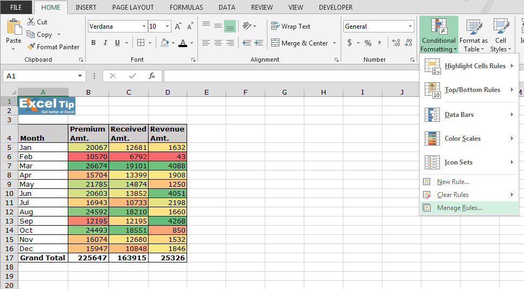Switch to the PAGE LAYOUT tab

pos(133,8)
